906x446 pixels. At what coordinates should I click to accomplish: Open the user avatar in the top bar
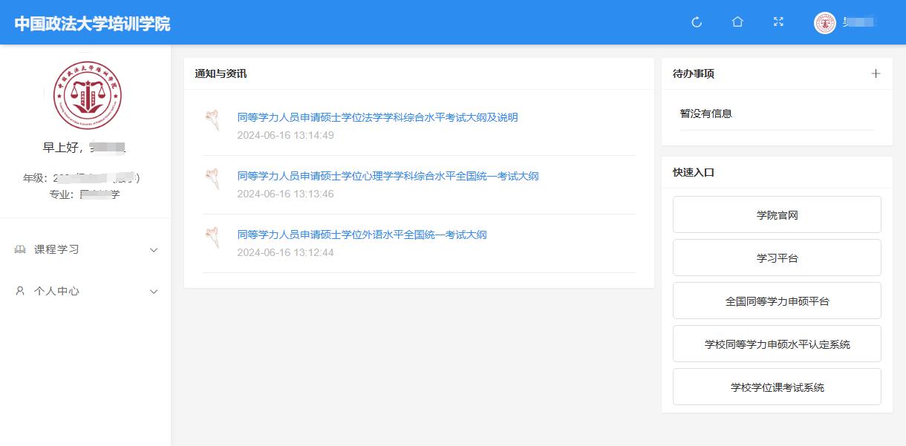click(x=825, y=23)
